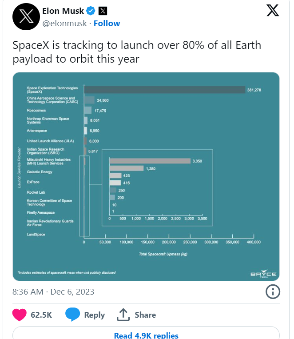Open Elon Musk's X profile avatar
The height and width of the screenshot is (339, 294).
(x=26, y=16)
